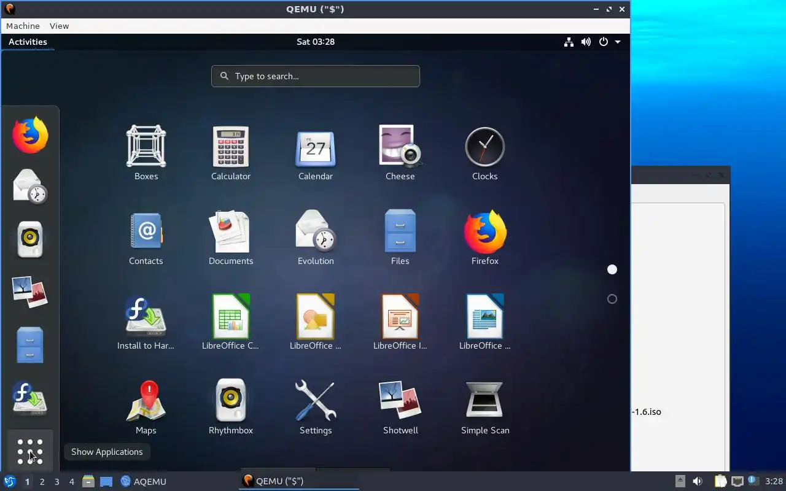Open the Documents application

[x=231, y=238]
